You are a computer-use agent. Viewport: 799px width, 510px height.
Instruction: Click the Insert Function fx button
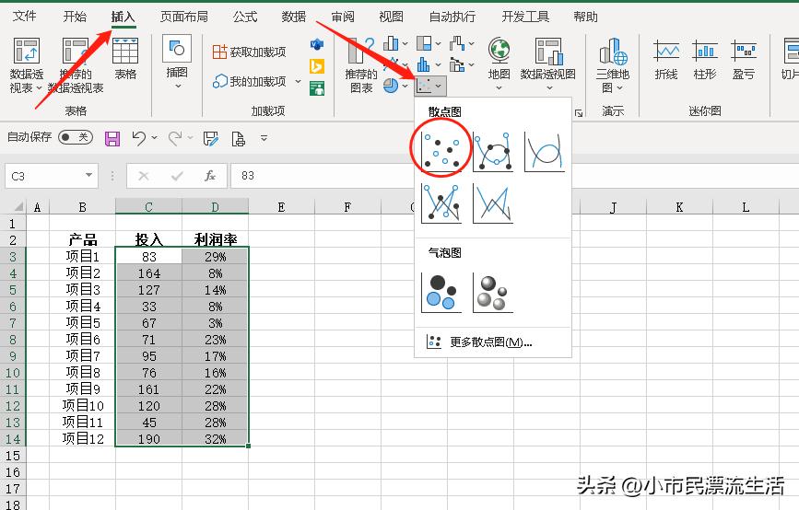210,176
